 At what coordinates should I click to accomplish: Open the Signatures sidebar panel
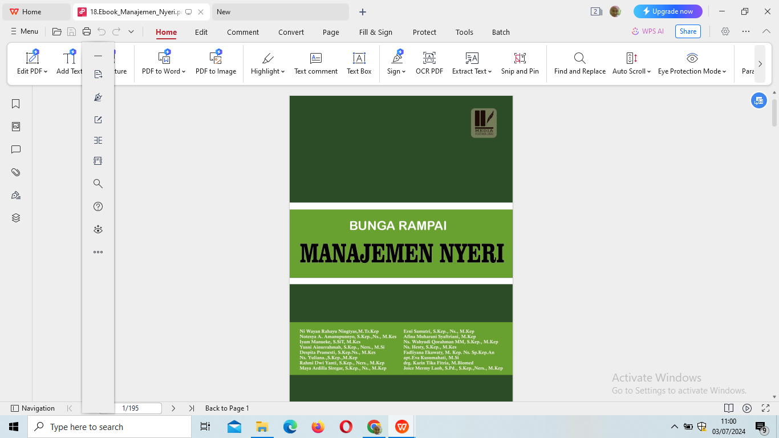[16, 195]
